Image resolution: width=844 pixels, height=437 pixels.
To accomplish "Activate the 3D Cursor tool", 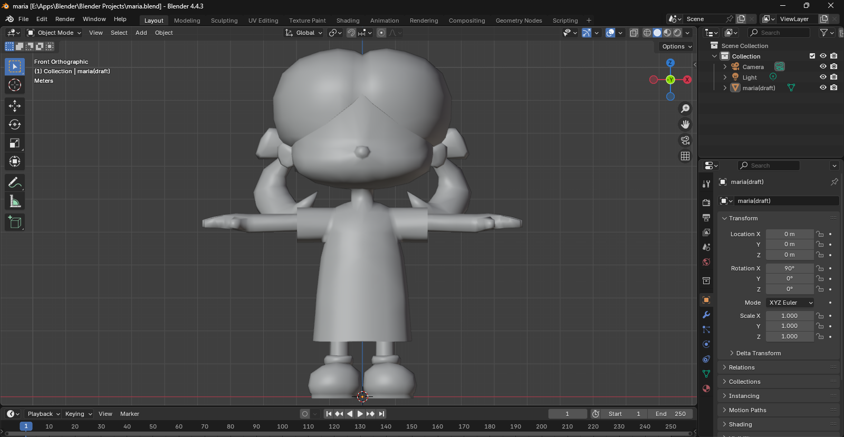I will coord(15,85).
